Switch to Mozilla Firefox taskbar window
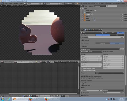The image size is (127, 101). 36,99
